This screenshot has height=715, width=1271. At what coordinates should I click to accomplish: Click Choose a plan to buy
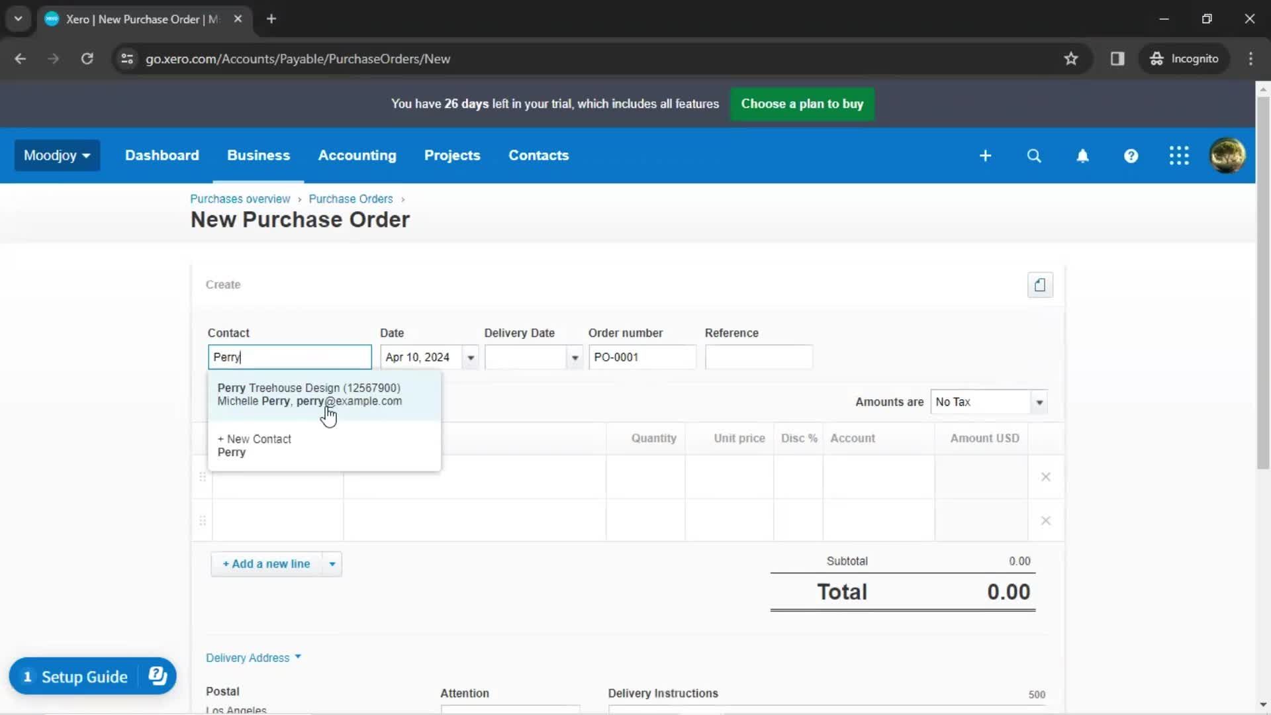pyautogui.click(x=802, y=104)
